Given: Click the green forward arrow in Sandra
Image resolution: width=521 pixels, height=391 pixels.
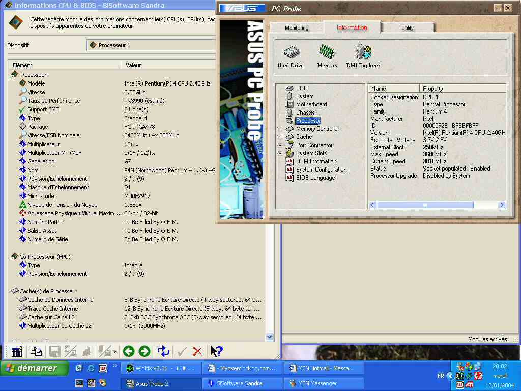Looking at the screenshot, I should (144, 351).
